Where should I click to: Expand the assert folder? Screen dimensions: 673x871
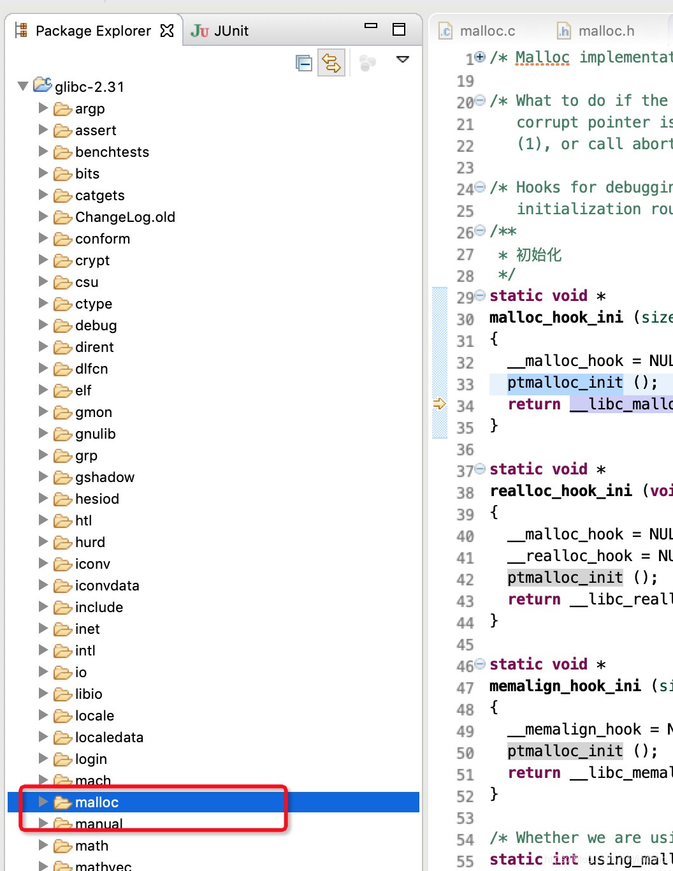(43, 129)
